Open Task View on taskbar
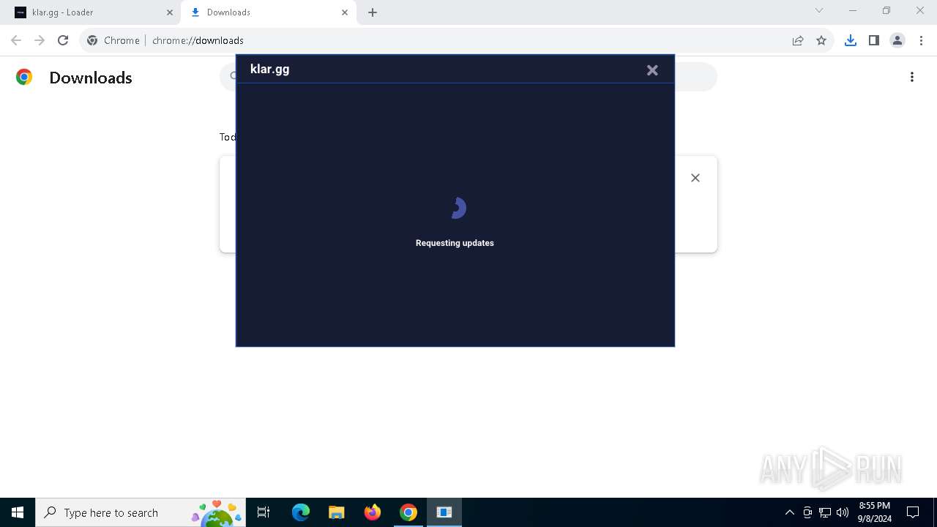The height and width of the screenshot is (527, 937). pyautogui.click(x=264, y=512)
